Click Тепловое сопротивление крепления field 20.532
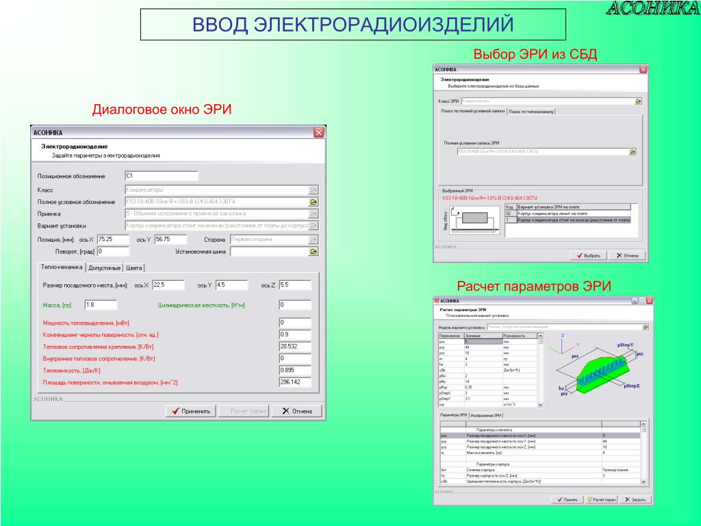This screenshot has width=701, height=526. [295, 347]
